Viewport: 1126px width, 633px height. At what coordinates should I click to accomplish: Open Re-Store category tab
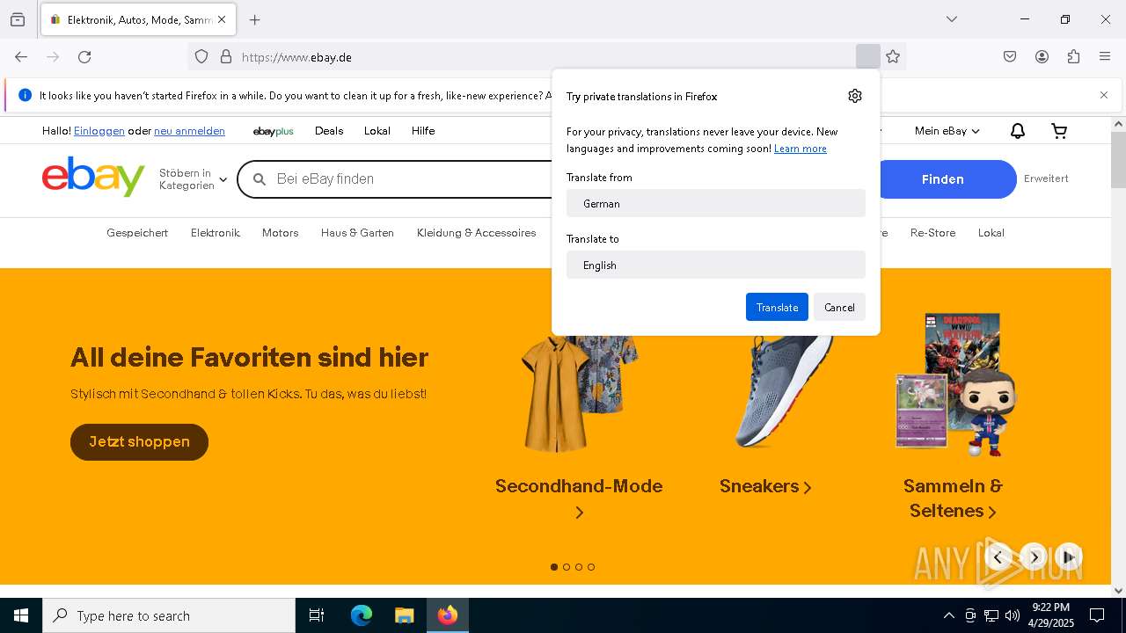(x=932, y=233)
